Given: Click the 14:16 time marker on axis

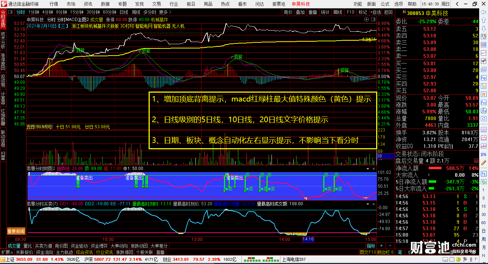Looking at the screenshot, I should point(308,239).
